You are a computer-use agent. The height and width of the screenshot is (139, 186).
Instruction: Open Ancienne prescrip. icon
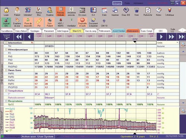click(71, 11)
